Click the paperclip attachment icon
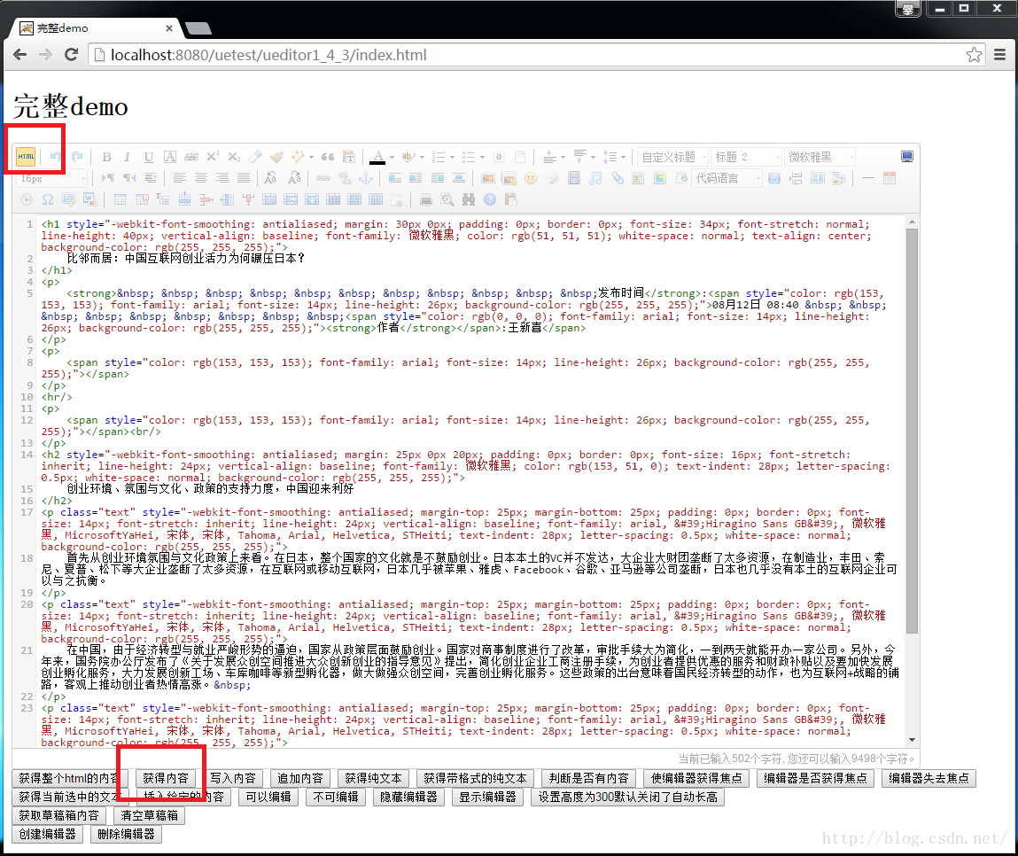The image size is (1018, 856). coord(618,178)
